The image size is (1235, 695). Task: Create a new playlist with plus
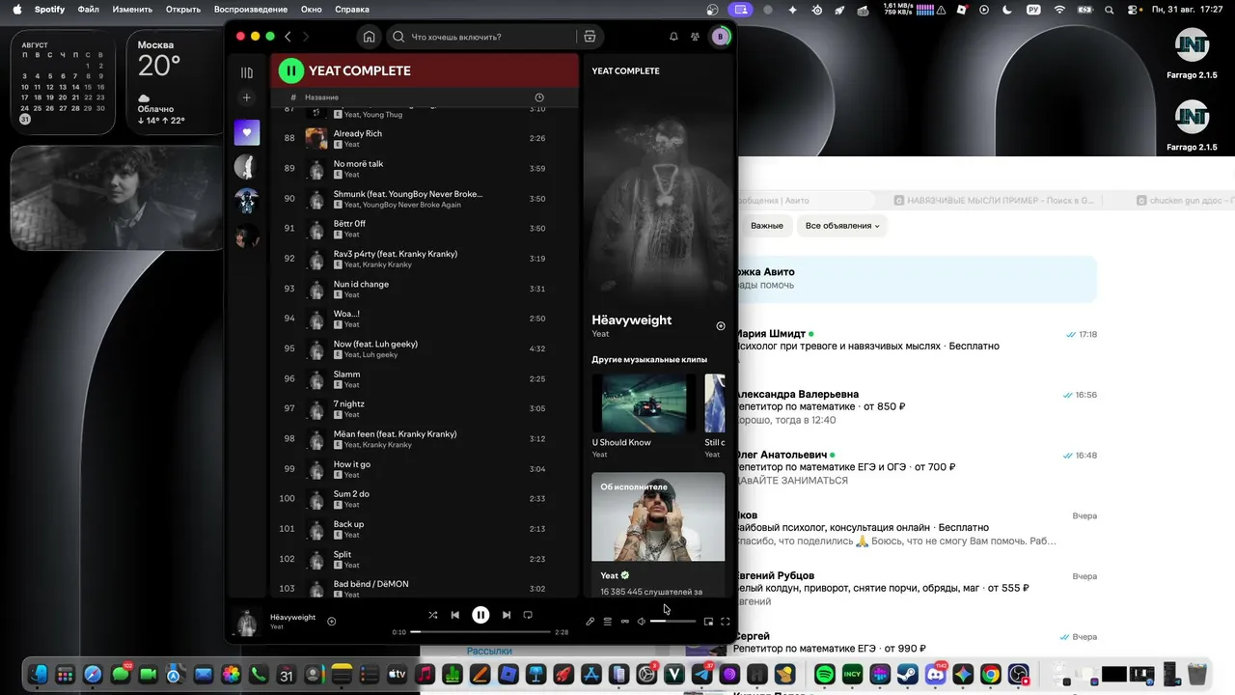click(247, 97)
